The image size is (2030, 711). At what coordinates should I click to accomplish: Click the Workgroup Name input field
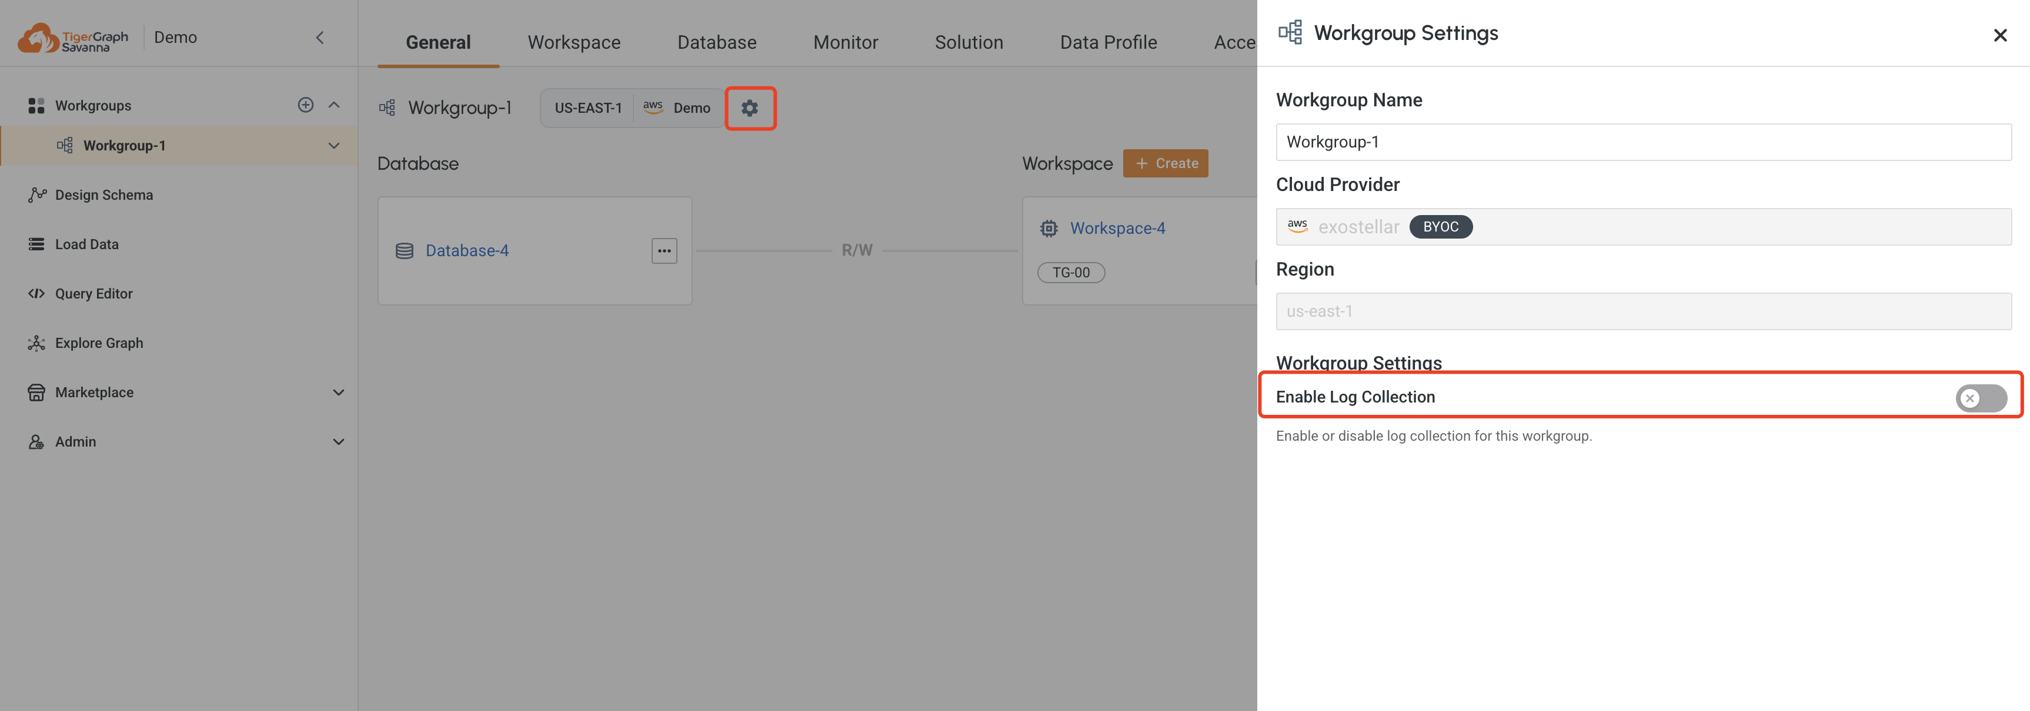(x=1642, y=143)
